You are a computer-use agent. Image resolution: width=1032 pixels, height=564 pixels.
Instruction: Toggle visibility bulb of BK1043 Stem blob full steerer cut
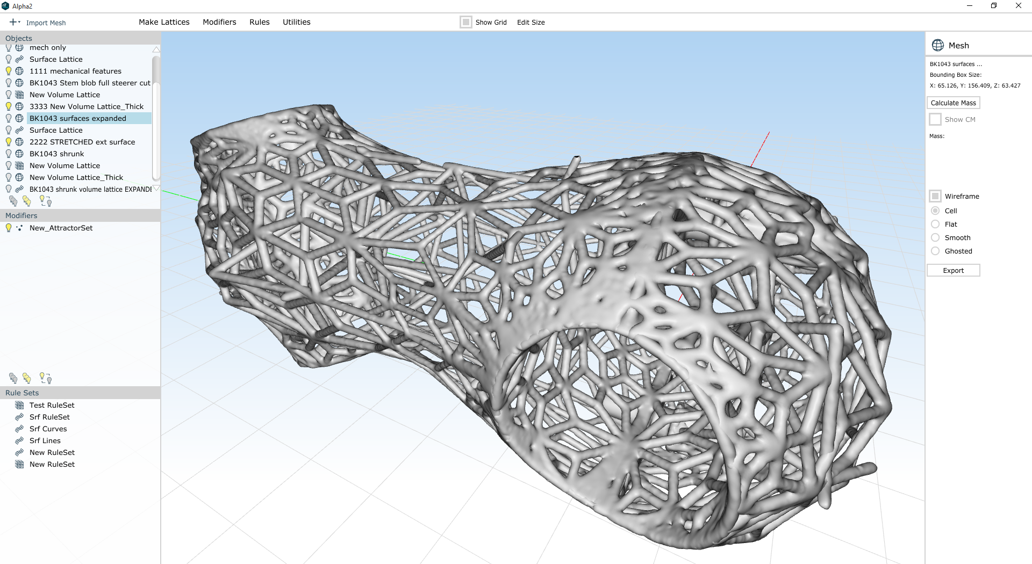(9, 83)
